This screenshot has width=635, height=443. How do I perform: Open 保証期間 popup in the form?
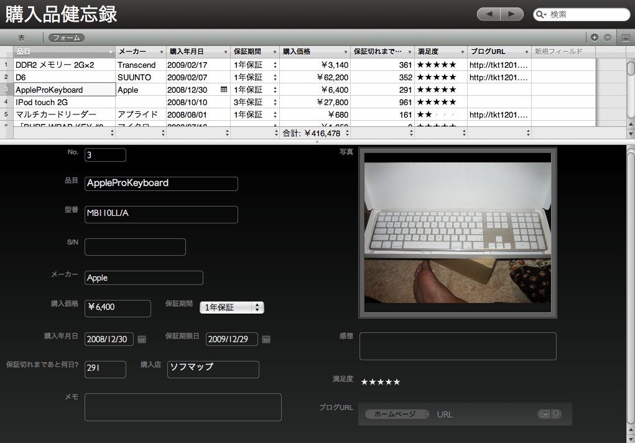tap(231, 307)
